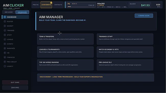Click the Finances sidebar icon
The height and width of the screenshot is (93, 166).
click(5, 57)
